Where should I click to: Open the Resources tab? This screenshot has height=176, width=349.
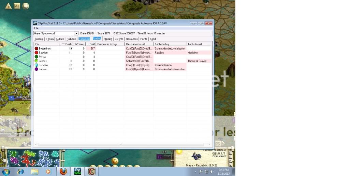(132, 39)
